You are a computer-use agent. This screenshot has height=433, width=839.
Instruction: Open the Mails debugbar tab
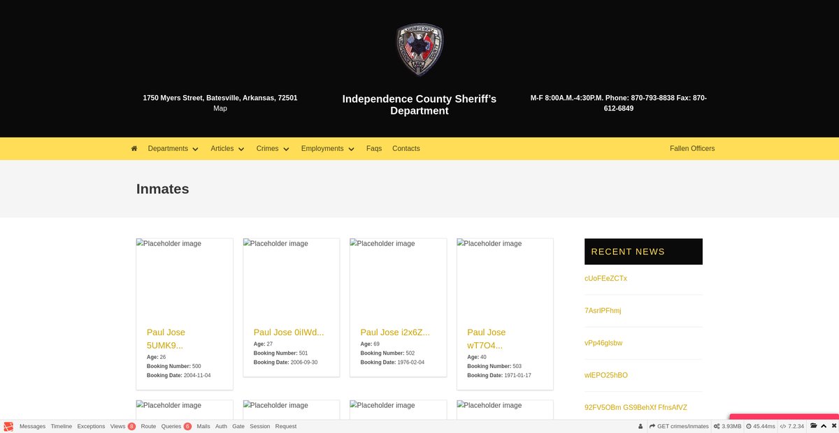(x=203, y=426)
